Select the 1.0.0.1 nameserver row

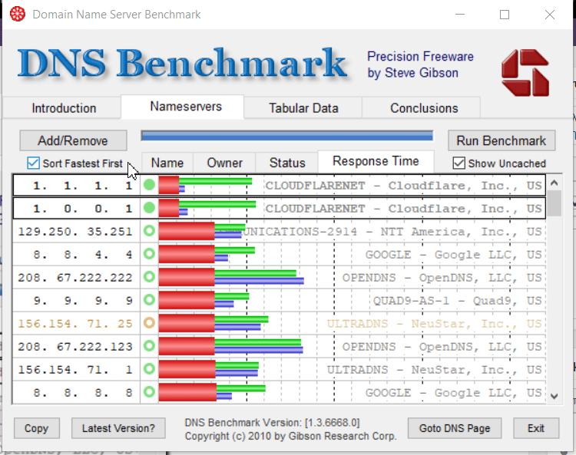[x=280, y=208]
